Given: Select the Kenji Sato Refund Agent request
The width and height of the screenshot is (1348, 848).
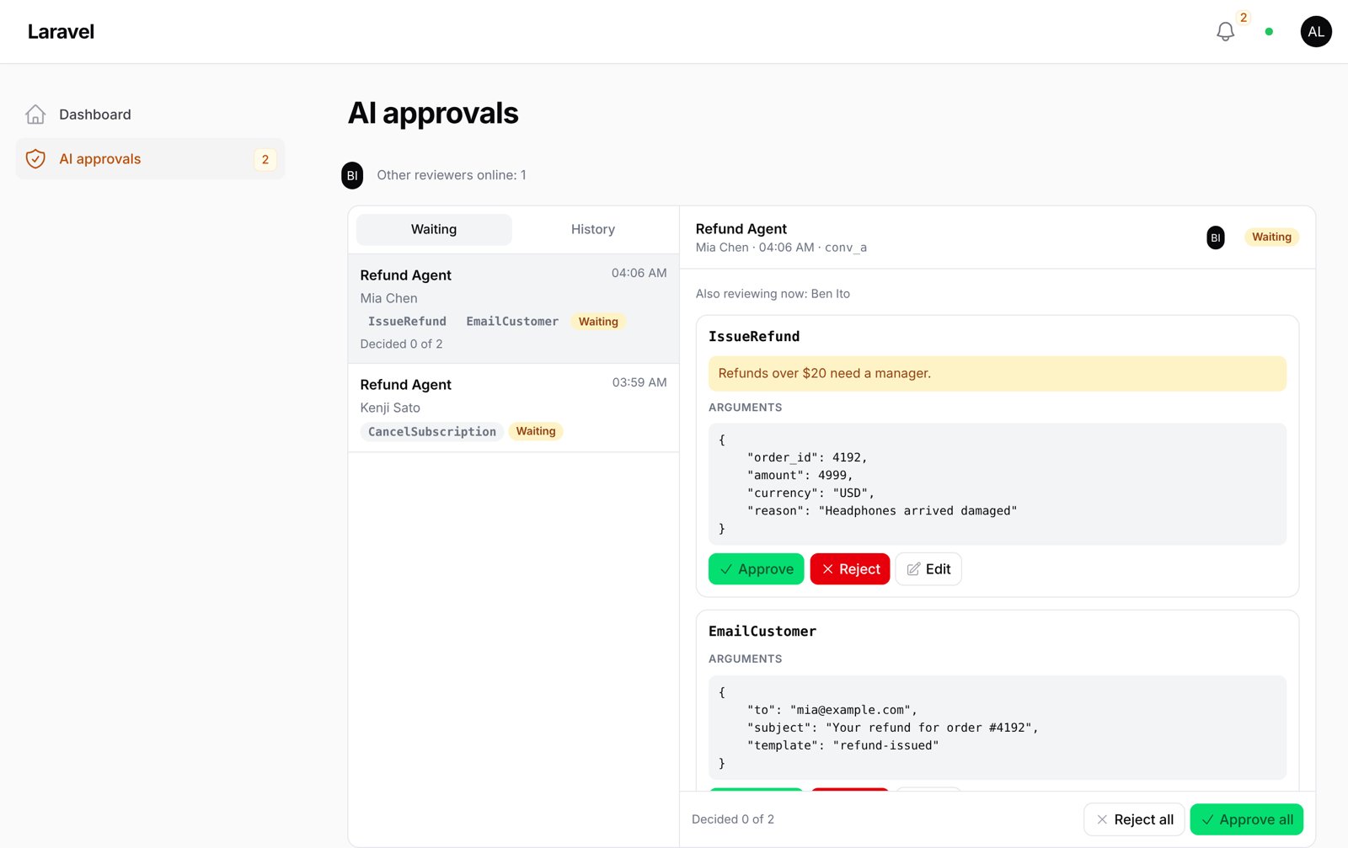Looking at the screenshot, I should 513,408.
